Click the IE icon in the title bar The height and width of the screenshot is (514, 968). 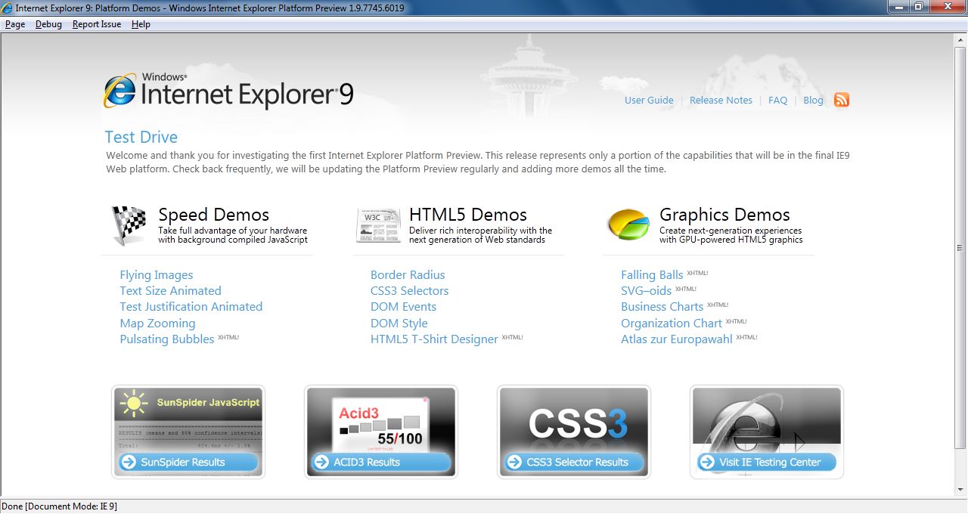click(x=7, y=7)
